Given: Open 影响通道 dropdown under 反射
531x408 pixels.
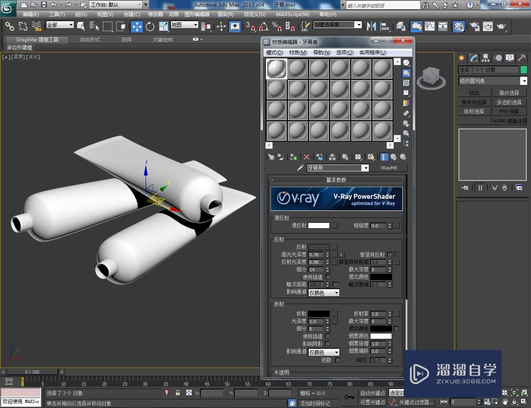Looking at the screenshot, I should (x=324, y=292).
